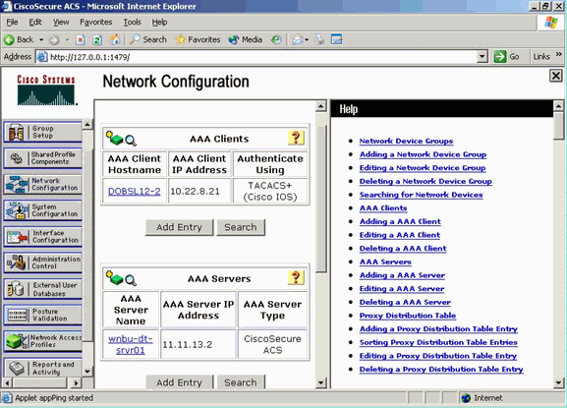The width and height of the screenshot is (567, 408).
Task: Click the browser Forward arrow button
Action: point(54,39)
